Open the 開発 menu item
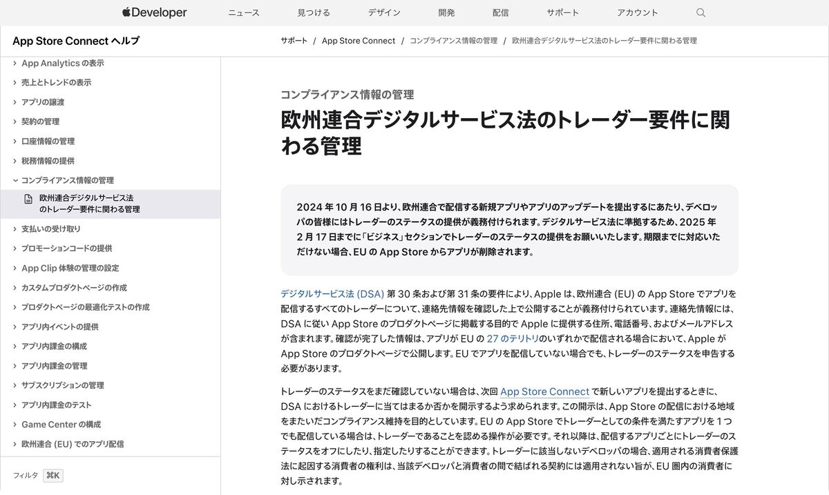The width and height of the screenshot is (829, 495). [x=446, y=12]
